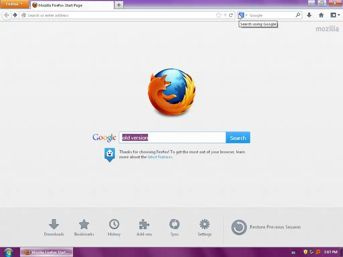Open the bookmarks menu toolbar button
The image size is (343, 257).
tap(333, 15)
